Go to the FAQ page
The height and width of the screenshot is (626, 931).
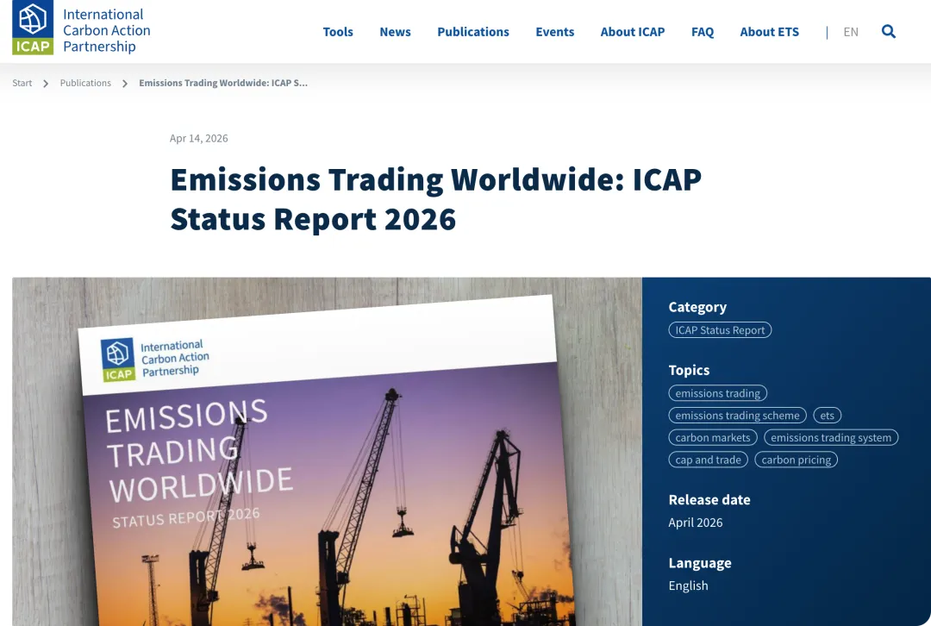pyautogui.click(x=703, y=32)
